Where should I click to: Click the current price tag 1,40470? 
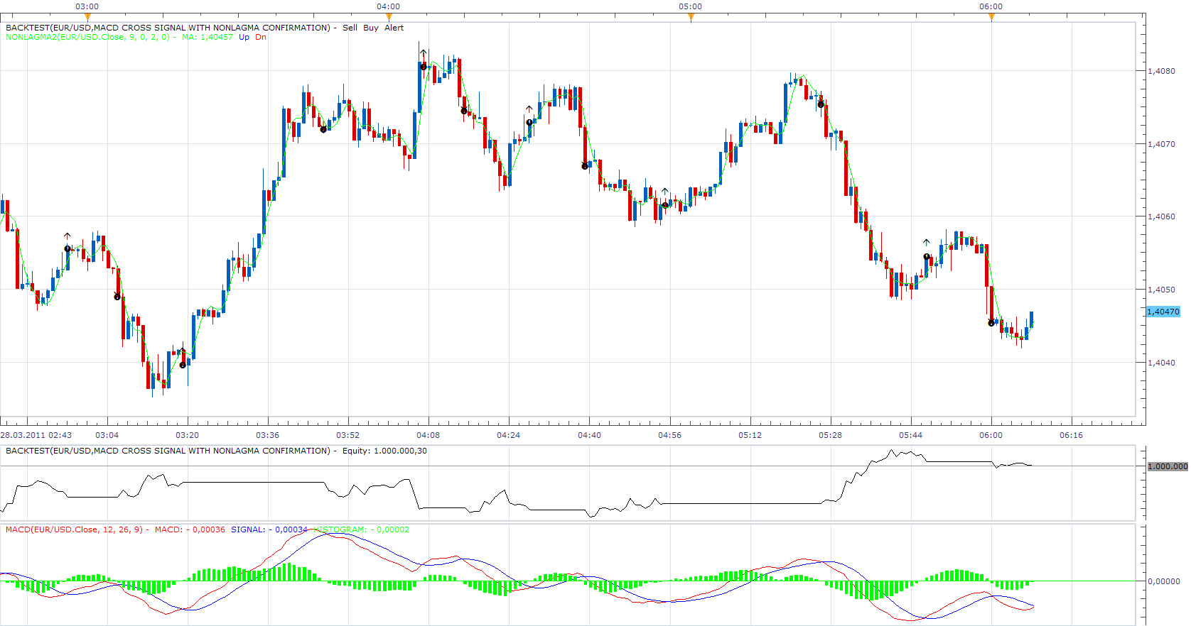(1163, 312)
